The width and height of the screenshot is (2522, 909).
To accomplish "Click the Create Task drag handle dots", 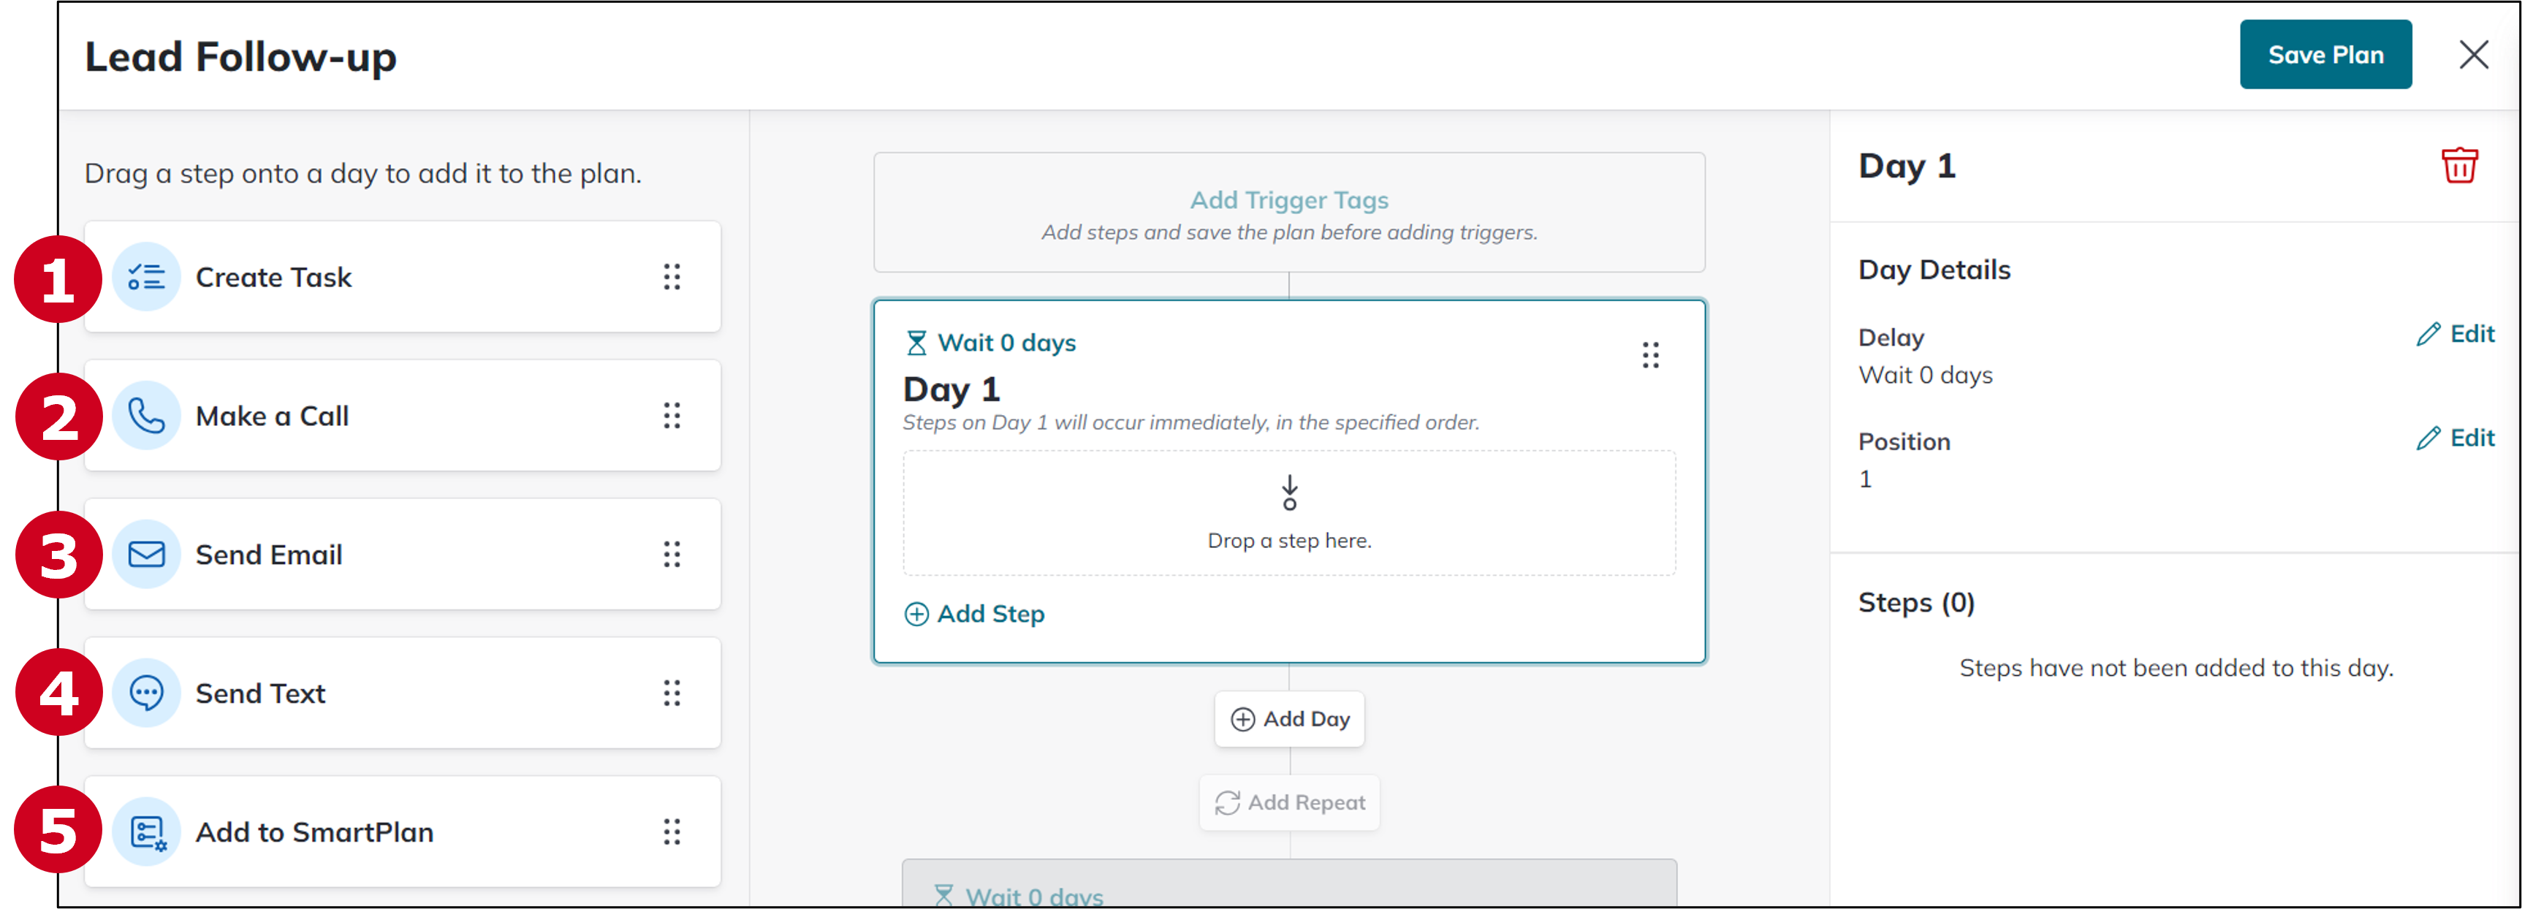I will [x=672, y=278].
